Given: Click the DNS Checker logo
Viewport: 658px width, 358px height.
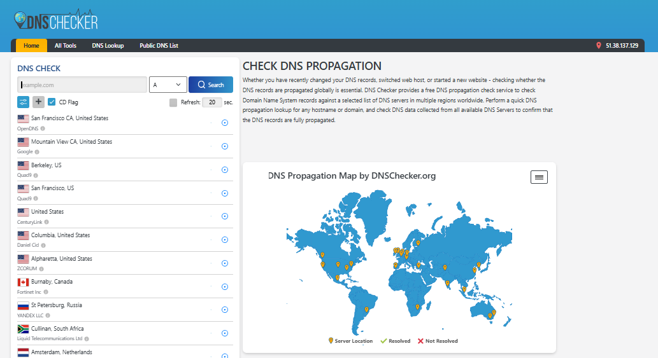Looking at the screenshot, I should (56, 20).
